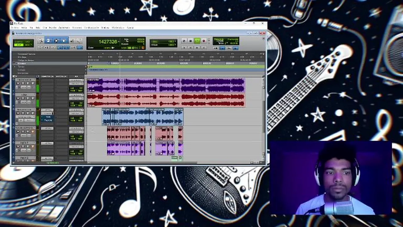Click the Online transport button
Image resolution: width=403 pixels, height=227 pixels.
coord(184,41)
